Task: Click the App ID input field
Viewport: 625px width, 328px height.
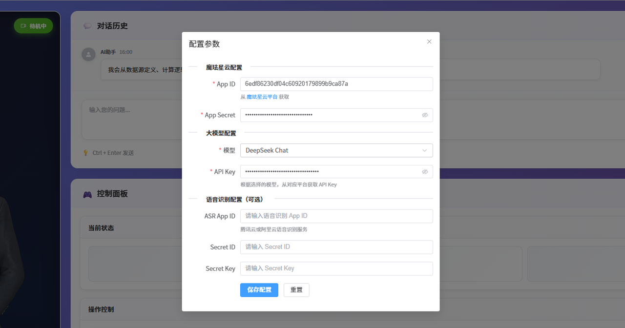Action: point(336,84)
